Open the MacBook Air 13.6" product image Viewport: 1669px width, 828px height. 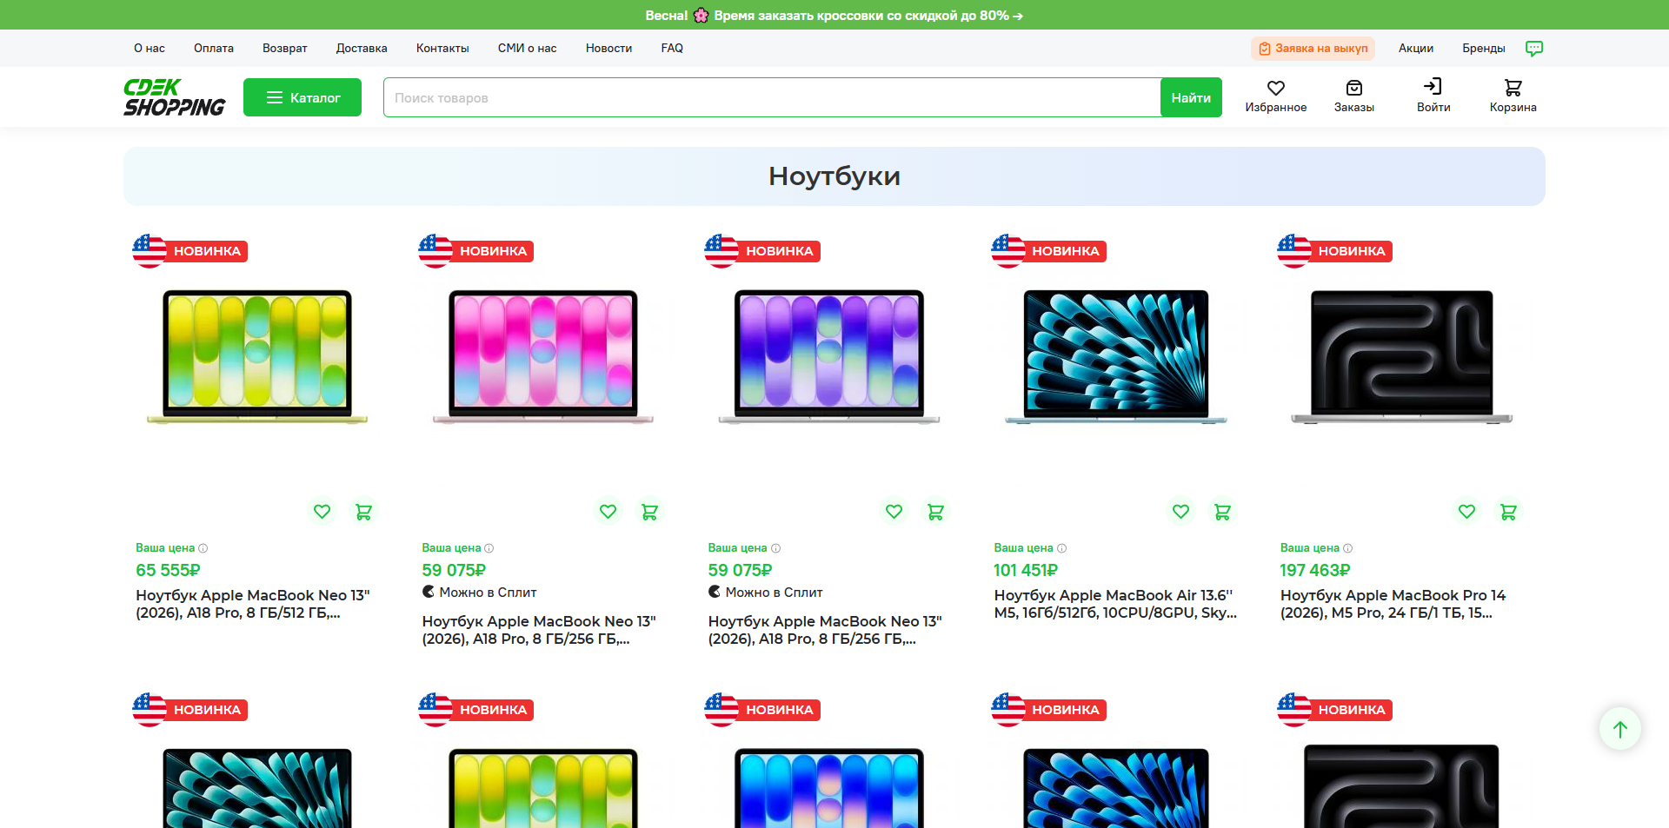point(1116,357)
